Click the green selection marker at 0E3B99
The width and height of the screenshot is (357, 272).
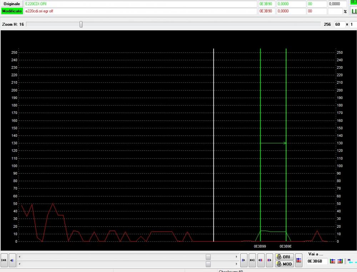coord(261,145)
